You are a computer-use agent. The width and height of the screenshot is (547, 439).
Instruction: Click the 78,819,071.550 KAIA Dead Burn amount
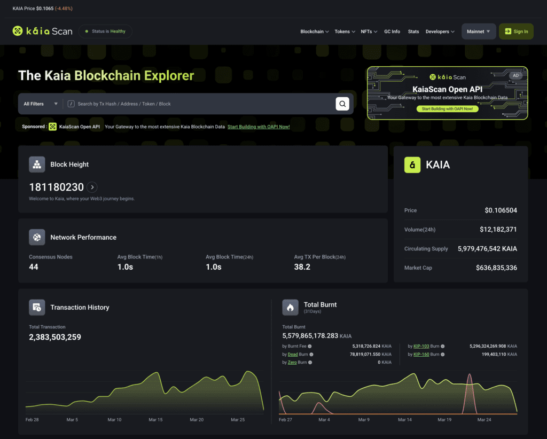371,354
